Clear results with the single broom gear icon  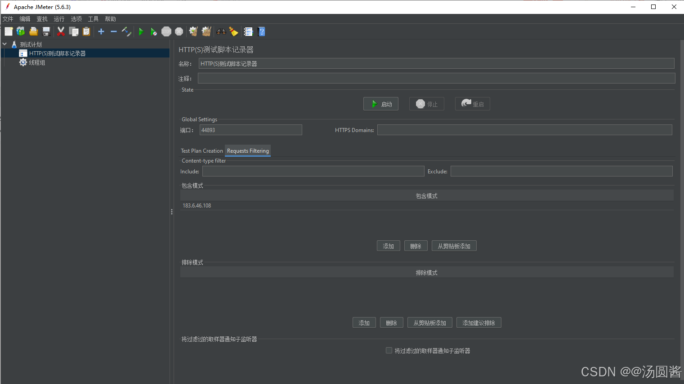coord(193,31)
